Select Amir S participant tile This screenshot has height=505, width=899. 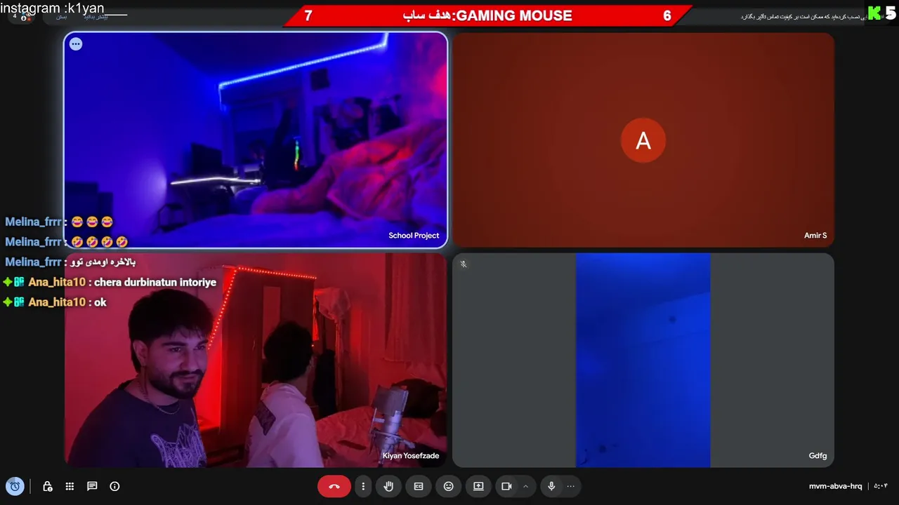click(643, 140)
